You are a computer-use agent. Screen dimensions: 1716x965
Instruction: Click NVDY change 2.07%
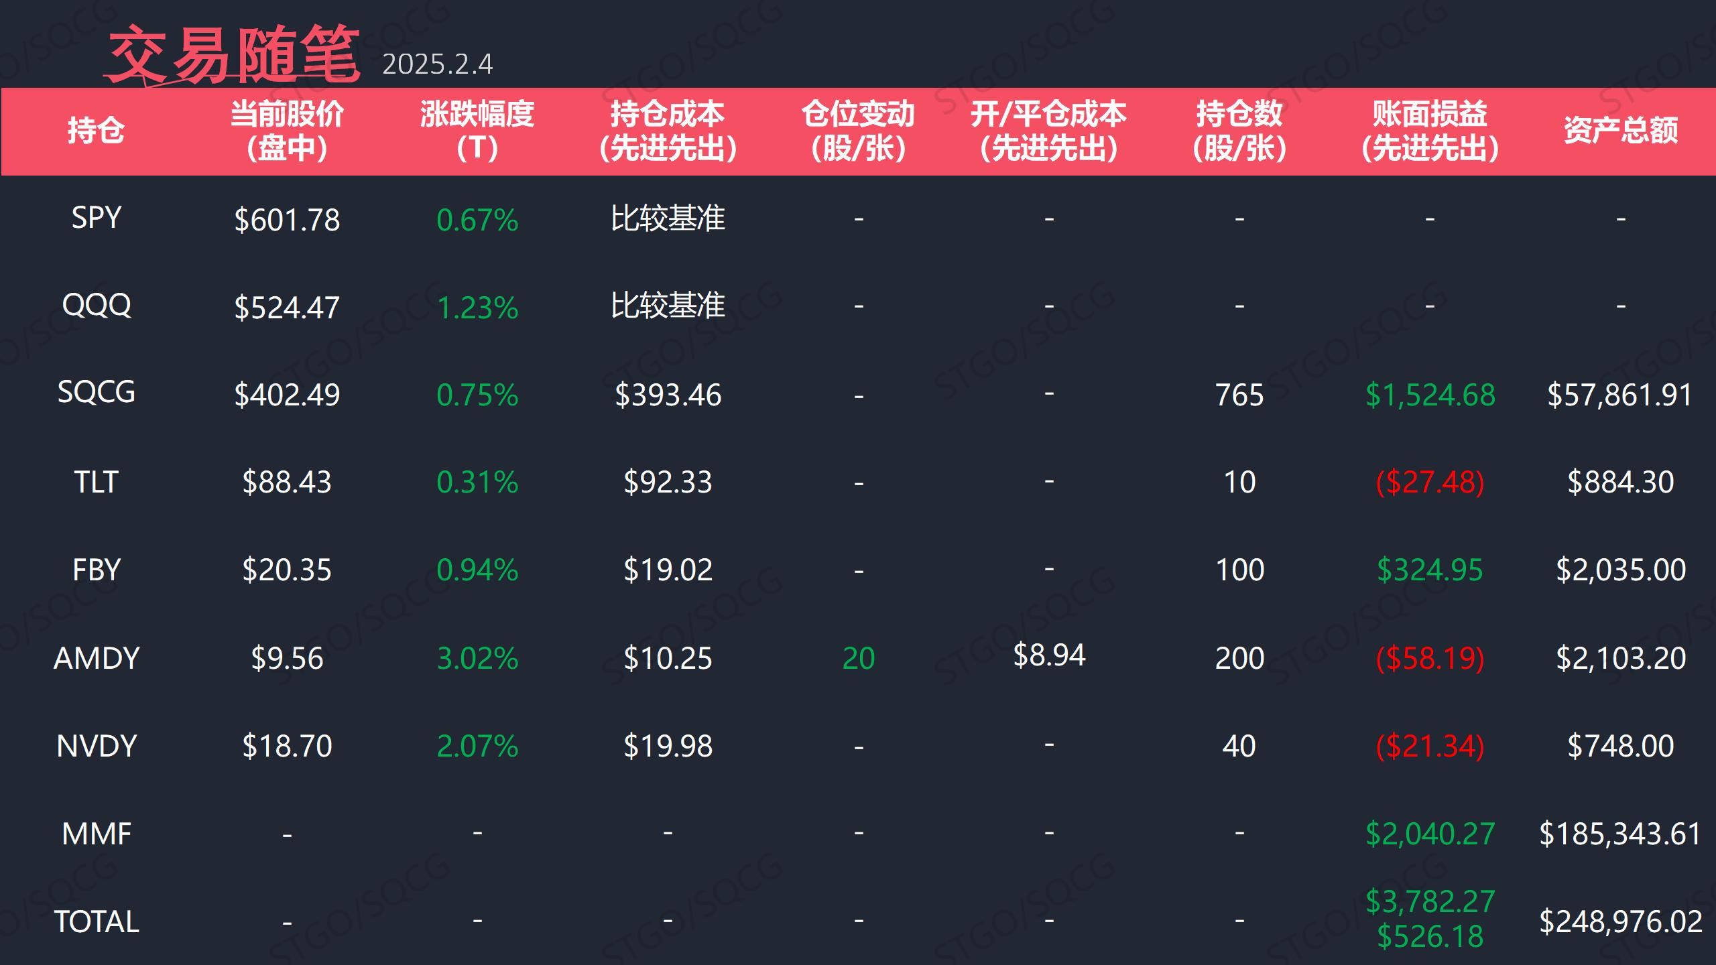pyautogui.click(x=477, y=747)
